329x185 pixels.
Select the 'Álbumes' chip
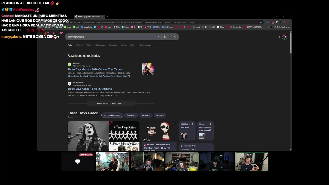(x=160, y=115)
